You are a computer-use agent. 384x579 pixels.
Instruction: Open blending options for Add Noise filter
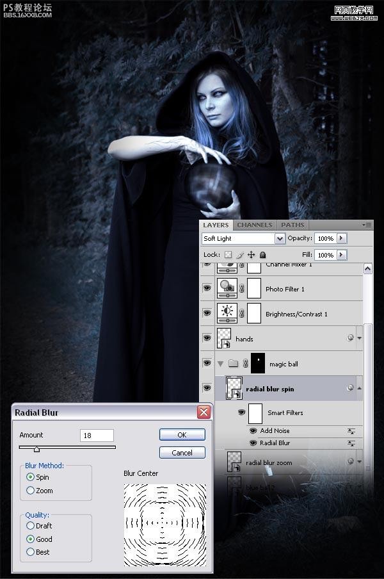[351, 431]
